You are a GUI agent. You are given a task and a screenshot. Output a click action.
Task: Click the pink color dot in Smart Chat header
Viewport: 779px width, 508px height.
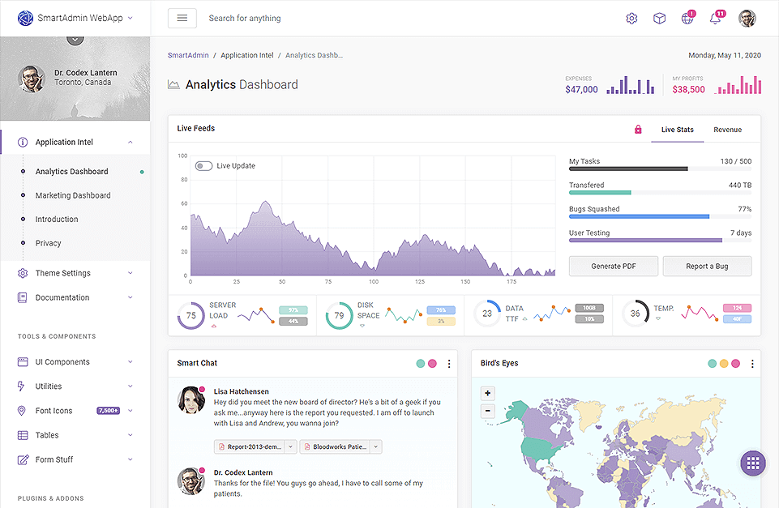coord(432,364)
